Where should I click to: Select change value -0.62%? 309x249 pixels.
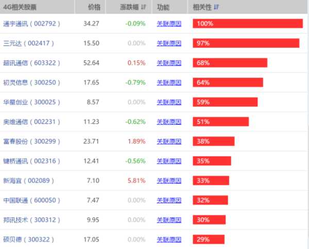[x=135, y=122]
